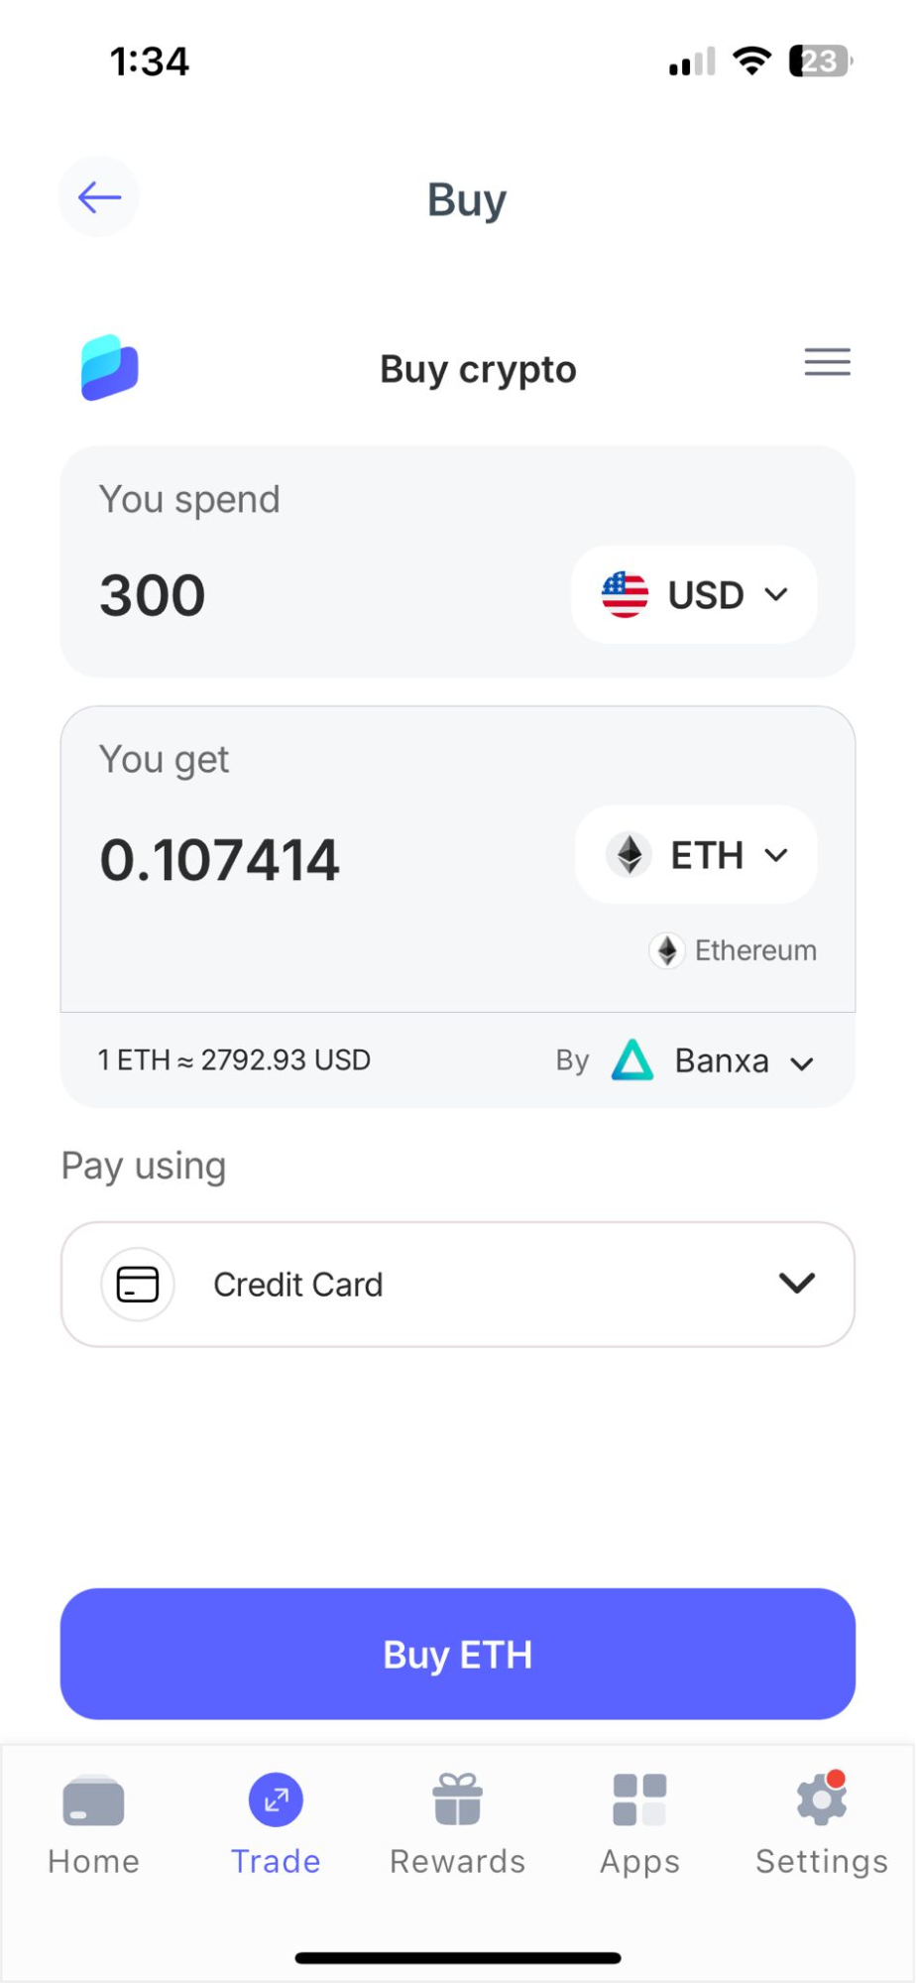Open the hamburger menu icon
The width and height of the screenshot is (916, 1983).
click(827, 362)
